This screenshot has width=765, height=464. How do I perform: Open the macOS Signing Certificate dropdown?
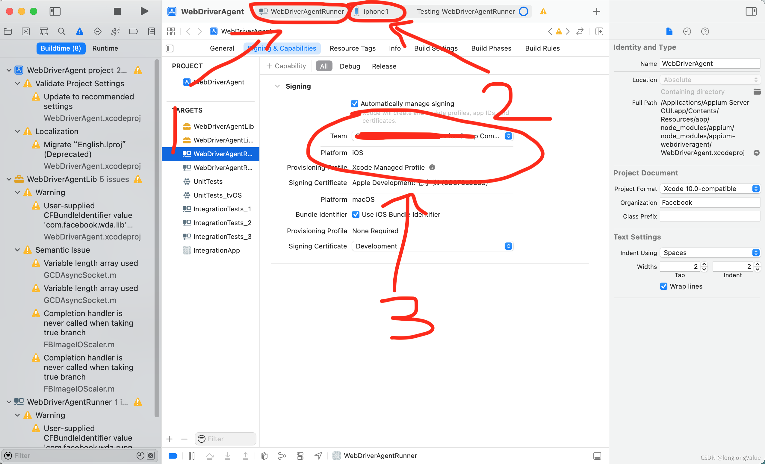[432, 246]
